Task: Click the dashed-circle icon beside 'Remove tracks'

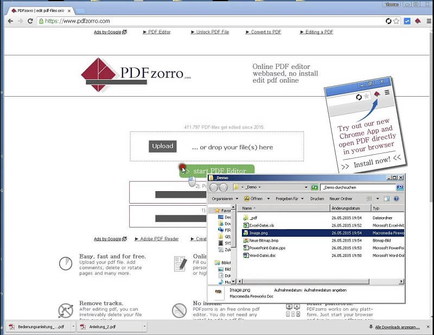Action: pyautogui.click(x=65, y=311)
